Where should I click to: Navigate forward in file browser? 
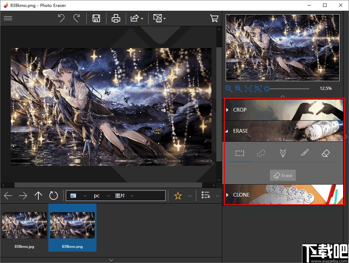pyautogui.click(x=23, y=196)
